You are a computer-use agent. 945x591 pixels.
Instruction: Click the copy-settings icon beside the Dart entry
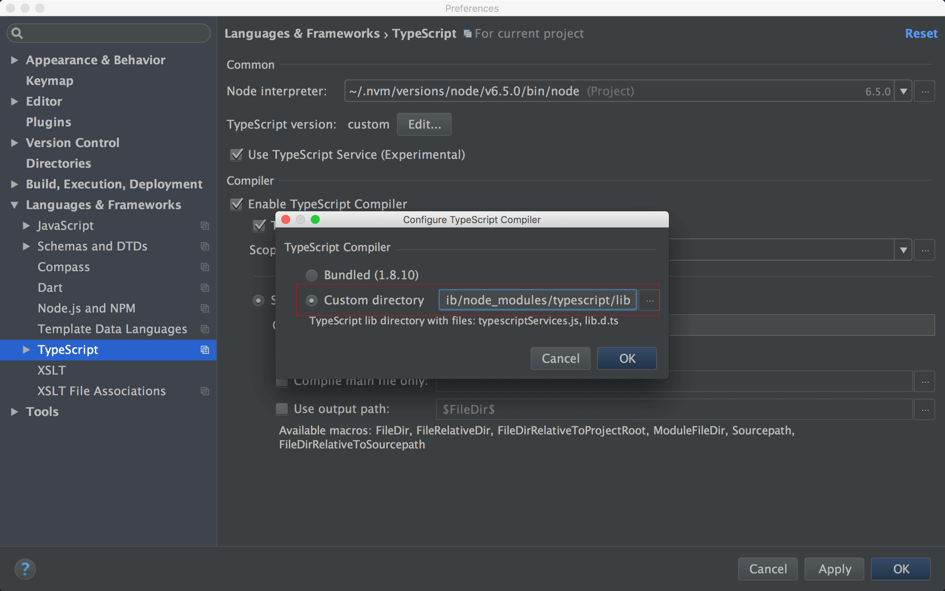(205, 288)
